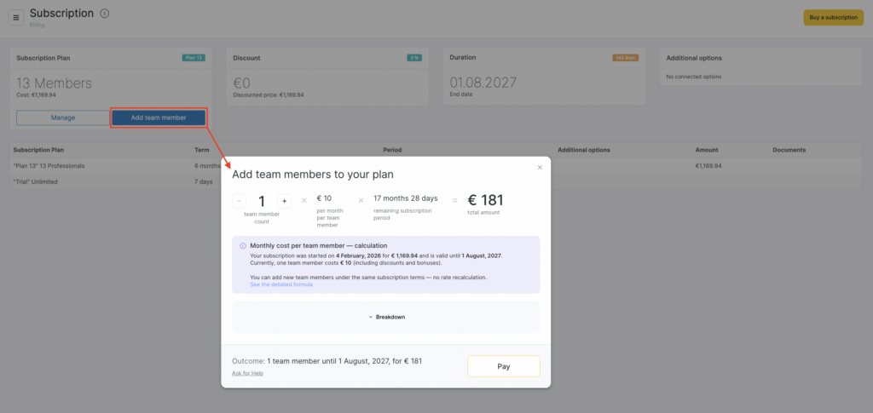This screenshot has width=873, height=413.
Task: Open the hamburger menu
Action: click(16, 17)
